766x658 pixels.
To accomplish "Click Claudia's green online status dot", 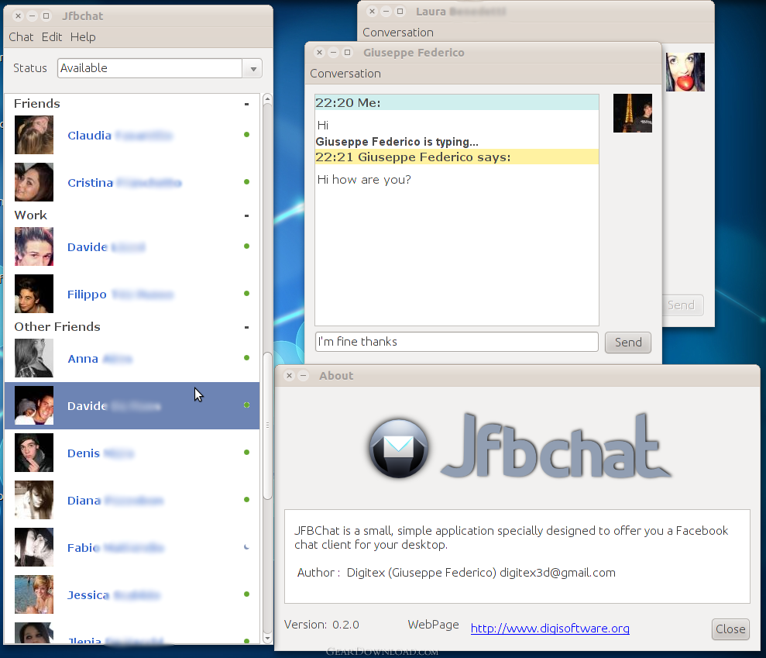I will (247, 134).
